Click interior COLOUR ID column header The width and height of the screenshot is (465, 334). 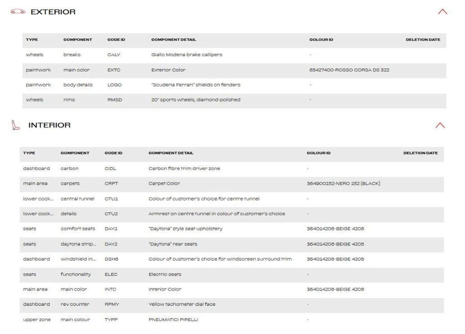pos(318,153)
